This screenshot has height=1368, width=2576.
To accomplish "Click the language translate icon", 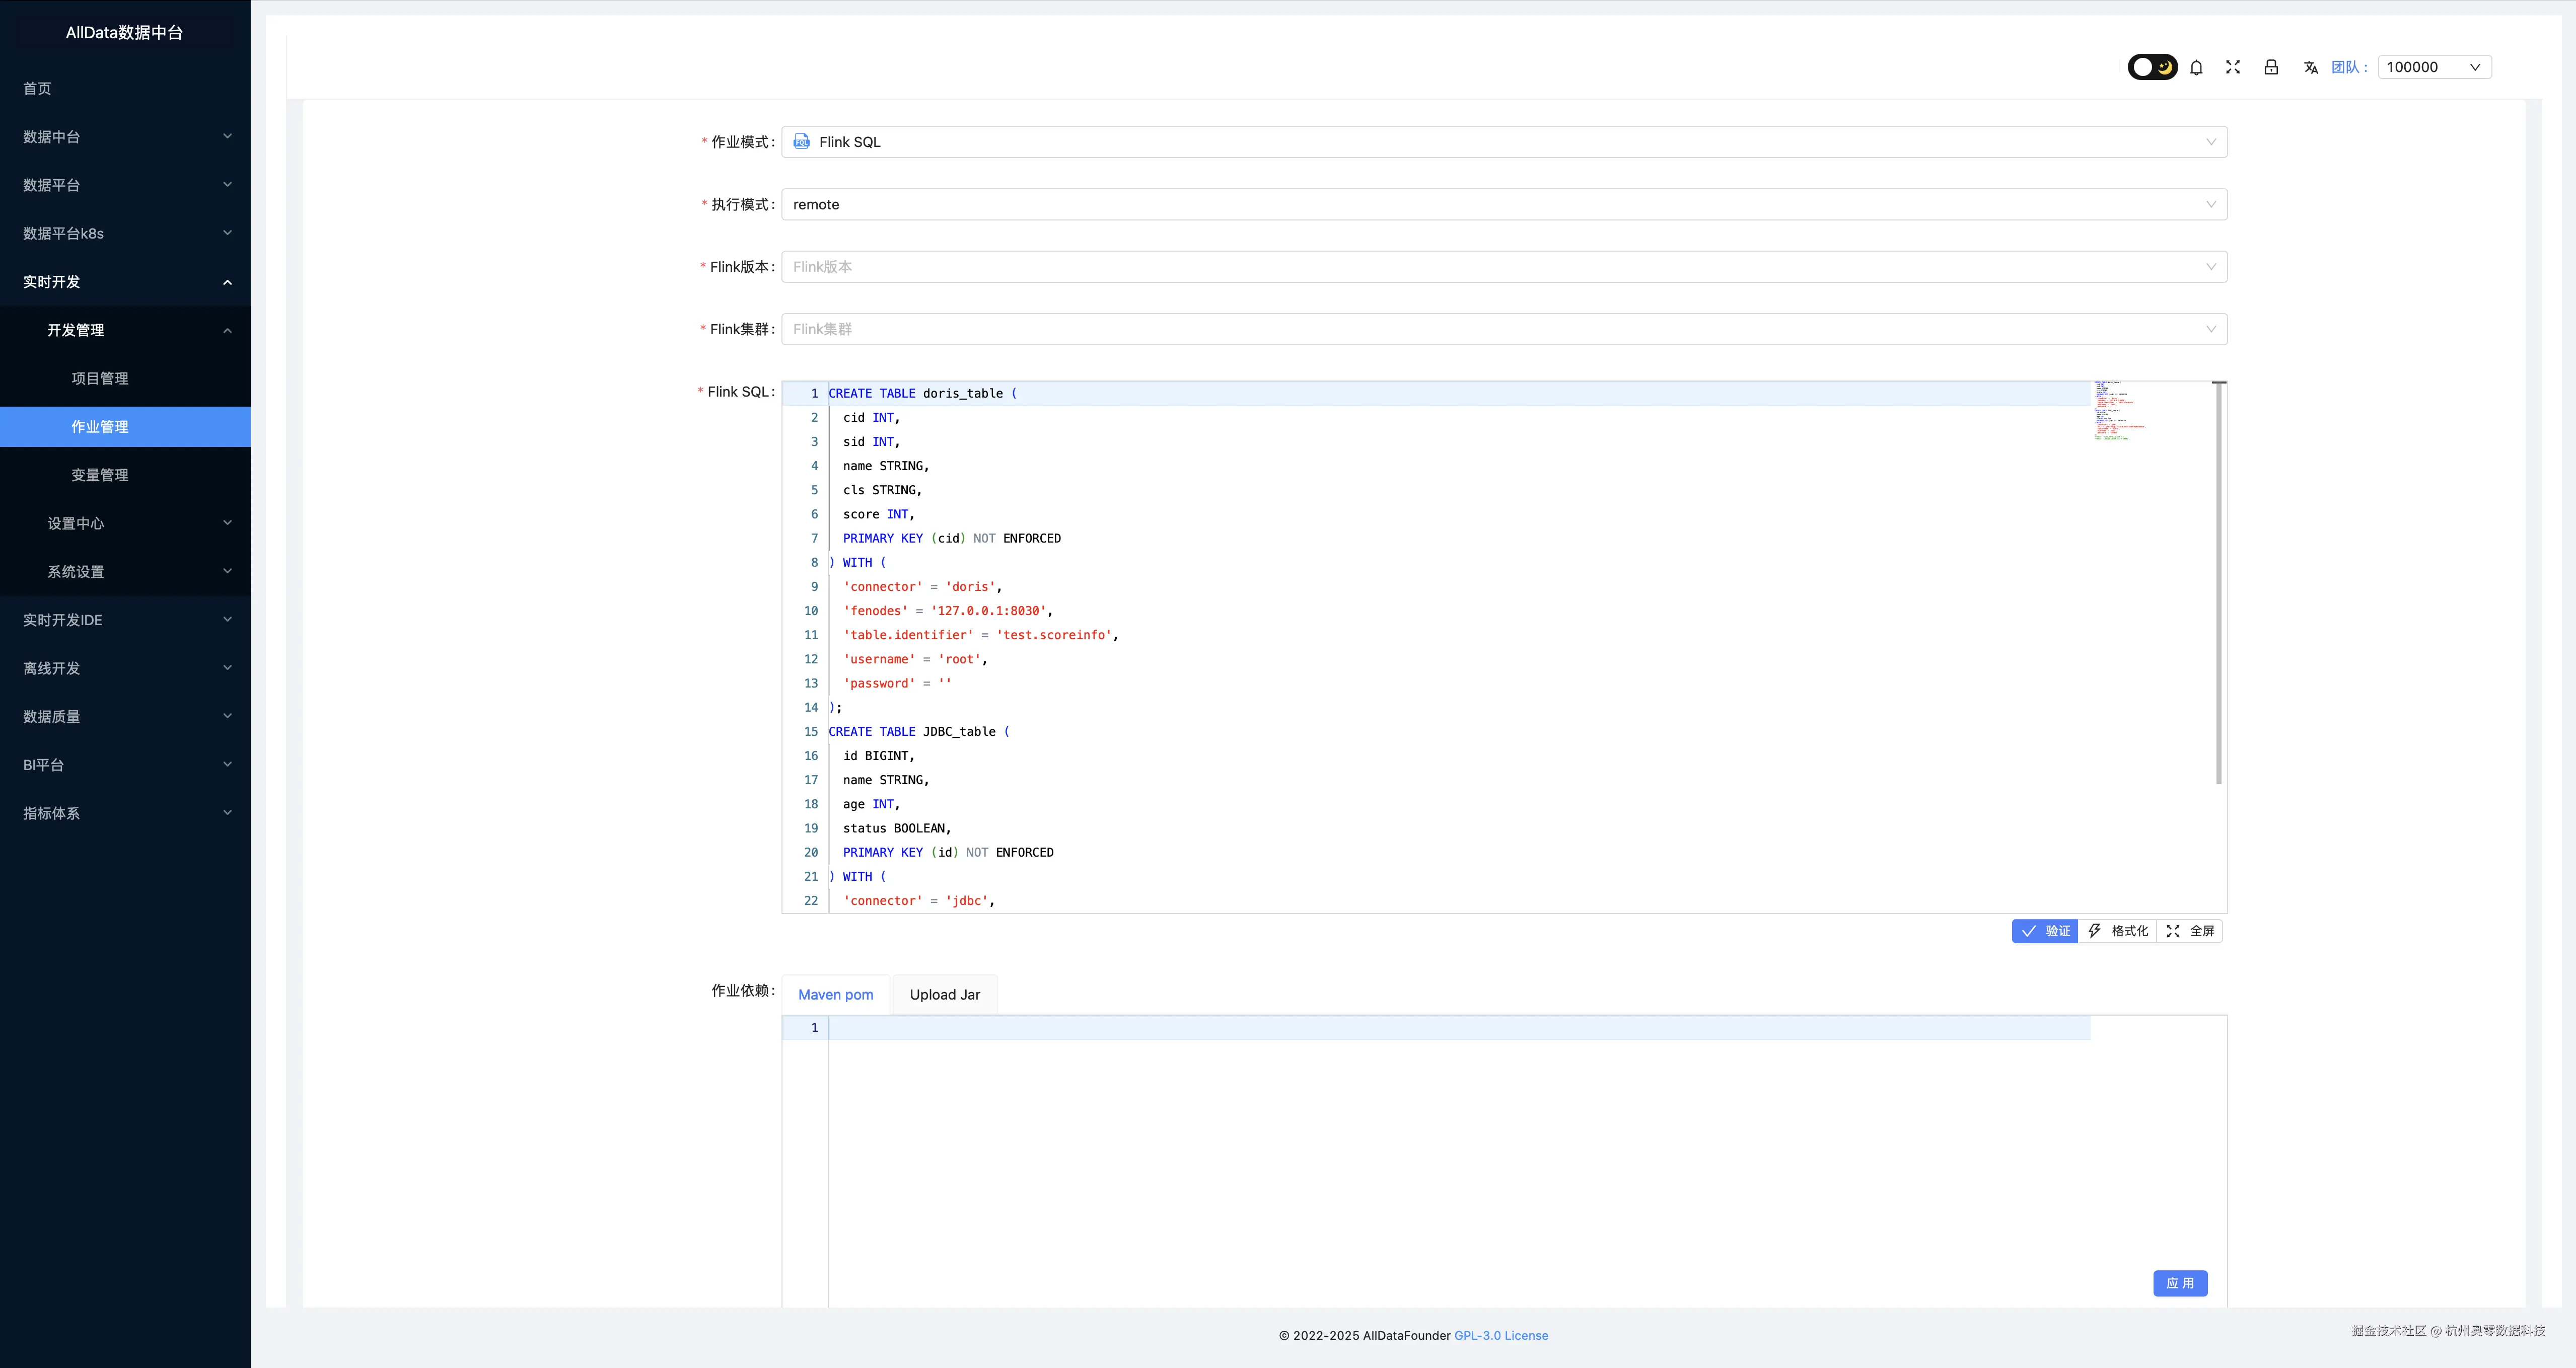I will tap(2310, 67).
